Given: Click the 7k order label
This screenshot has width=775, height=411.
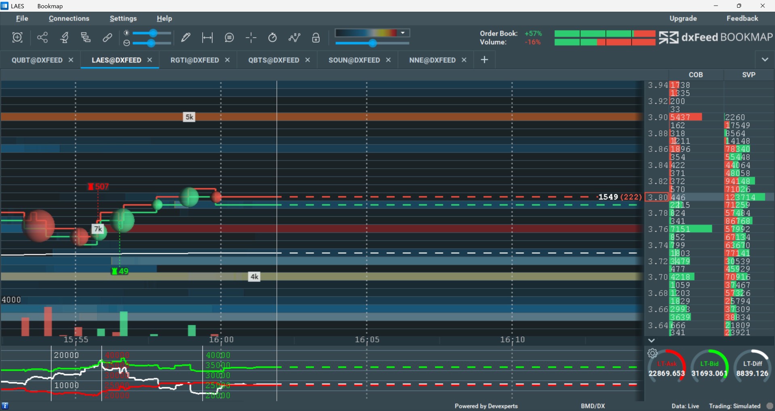Looking at the screenshot, I should 98,229.
